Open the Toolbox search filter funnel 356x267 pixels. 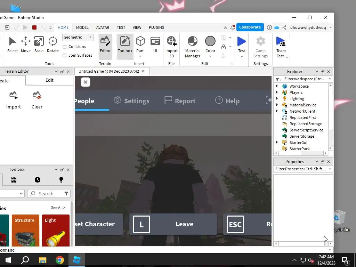[66, 193]
